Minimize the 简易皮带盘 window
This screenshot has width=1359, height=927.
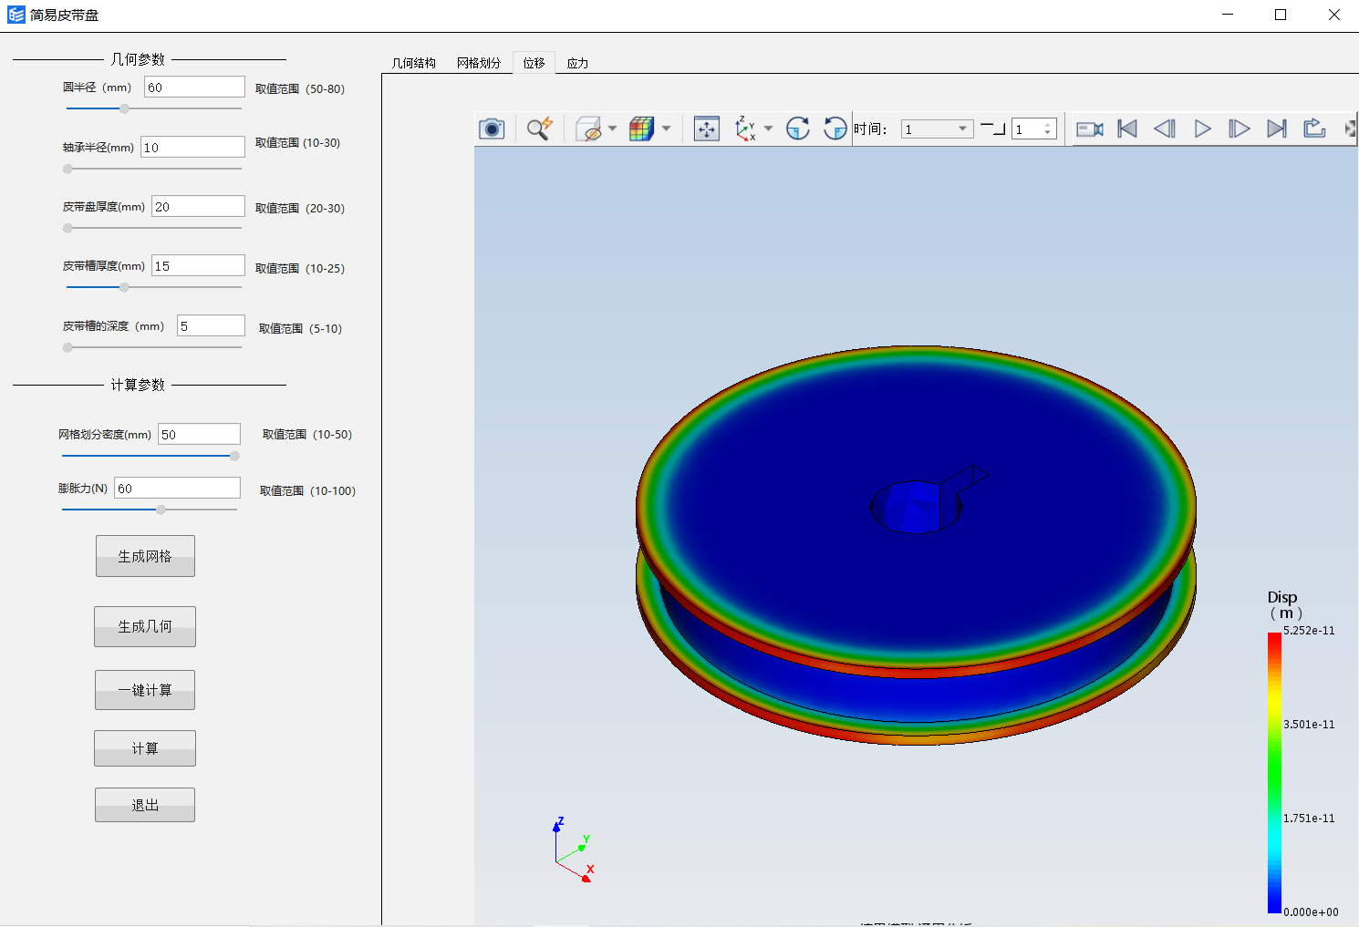click(x=1228, y=15)
